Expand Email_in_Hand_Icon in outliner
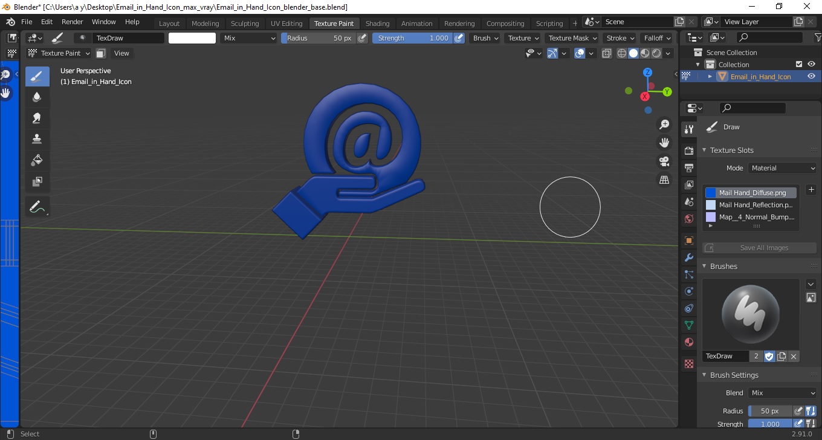This screenshot has height=440, width=822. pyautogui.click(x=710, y=77)
